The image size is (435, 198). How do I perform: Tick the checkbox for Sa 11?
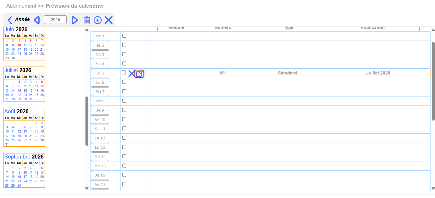(124, 128)
